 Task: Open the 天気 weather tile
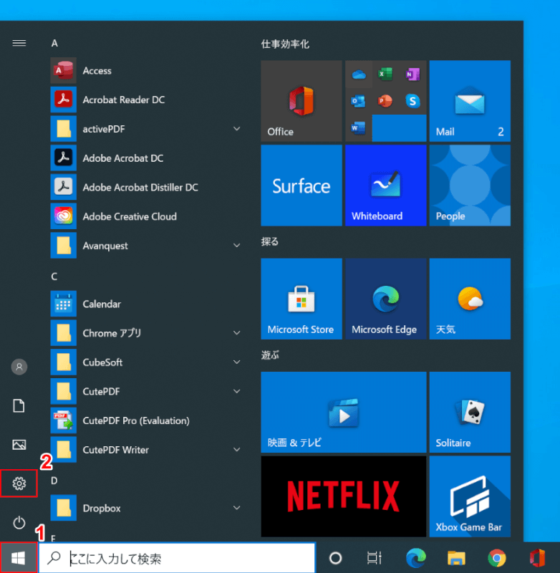[x=470, y=299]
